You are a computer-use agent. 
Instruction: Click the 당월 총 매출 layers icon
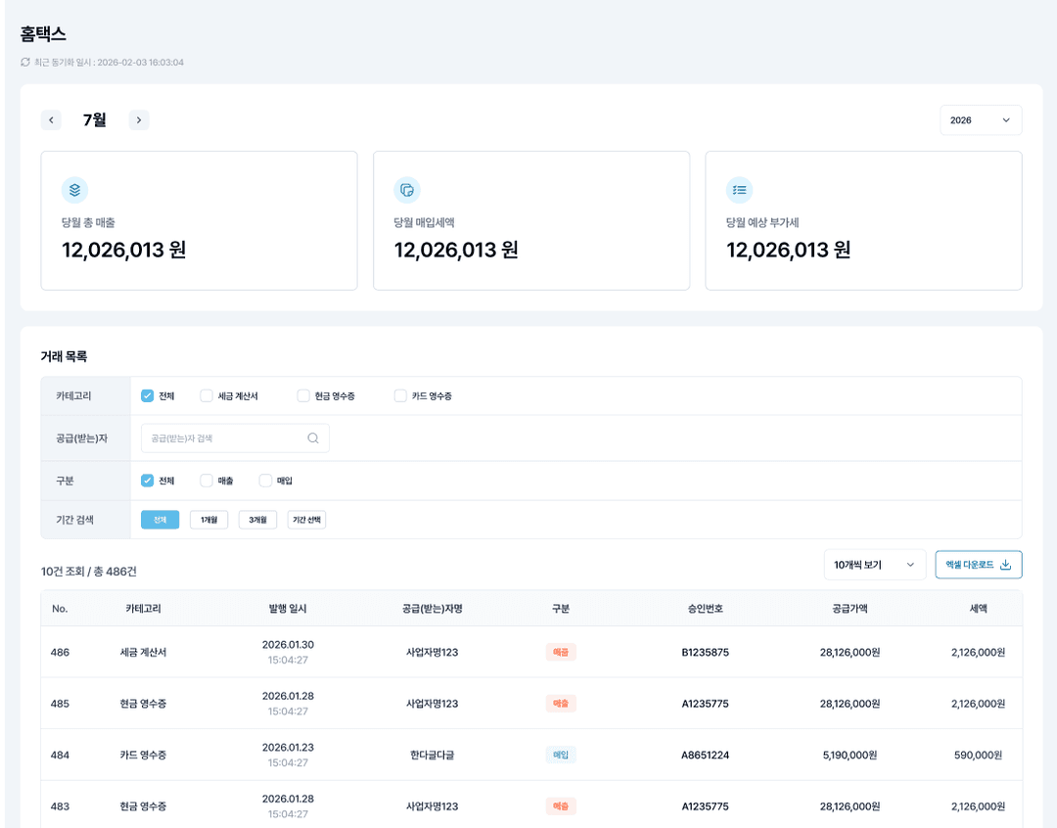(x=74, y=190)
